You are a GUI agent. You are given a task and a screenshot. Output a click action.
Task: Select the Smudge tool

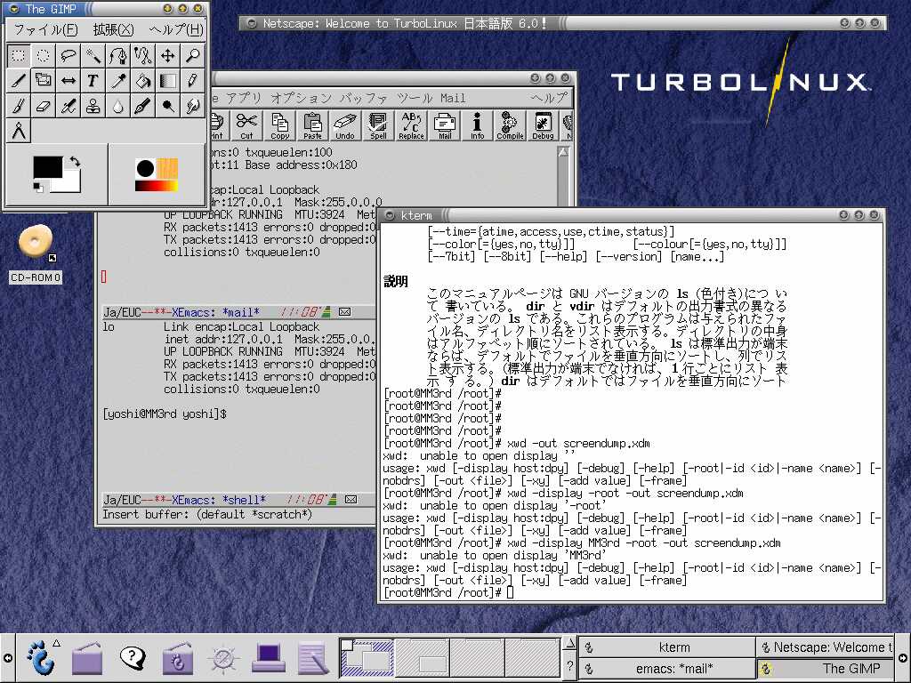(x=193, y=106)
